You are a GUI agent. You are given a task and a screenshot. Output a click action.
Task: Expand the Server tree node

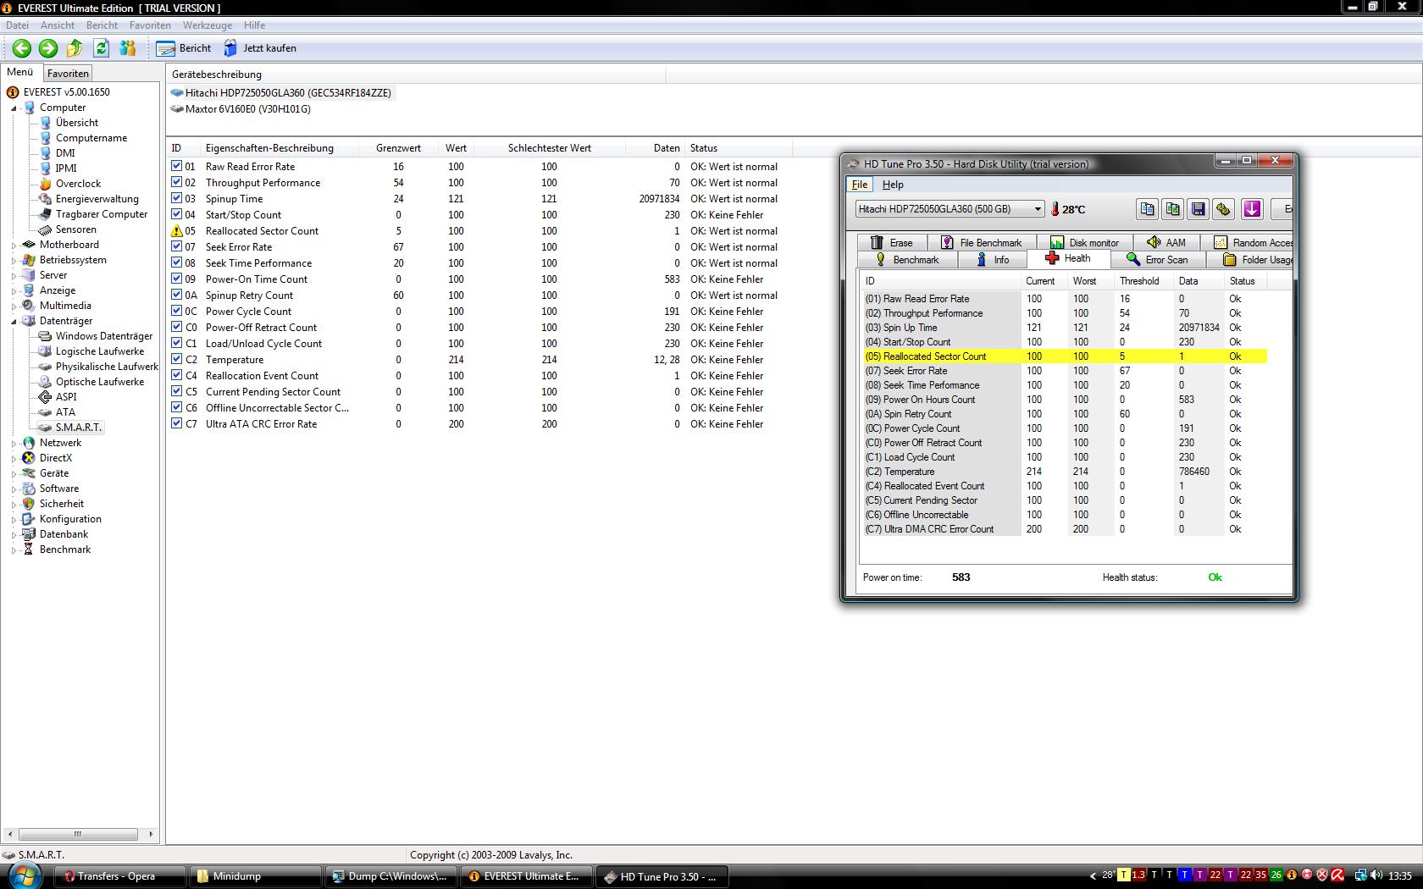[x=14, y=275]
